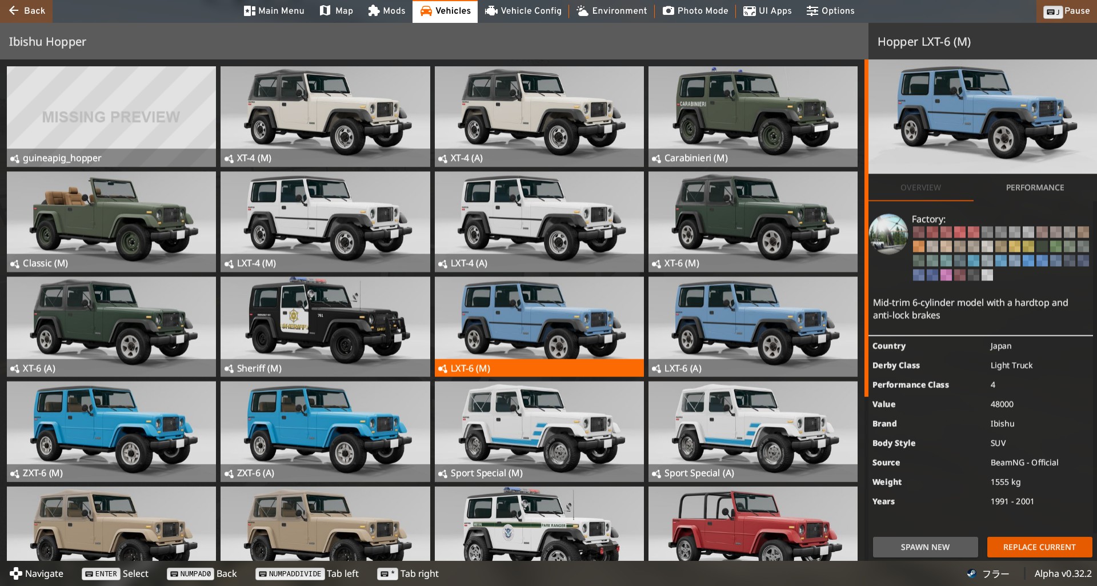Select the red open-frame Hopper in bottom row
Image resolution: width=1097 pixels, height=586 pixels.
[x=752, y=524]
